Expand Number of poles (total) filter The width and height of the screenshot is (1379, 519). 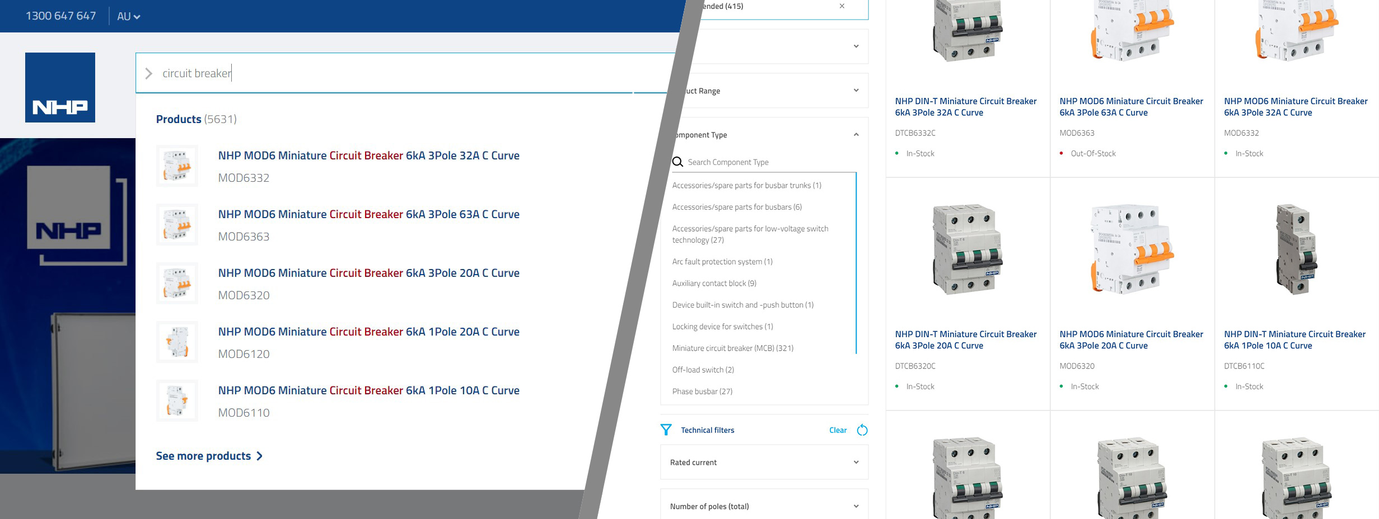pos(764,506)
